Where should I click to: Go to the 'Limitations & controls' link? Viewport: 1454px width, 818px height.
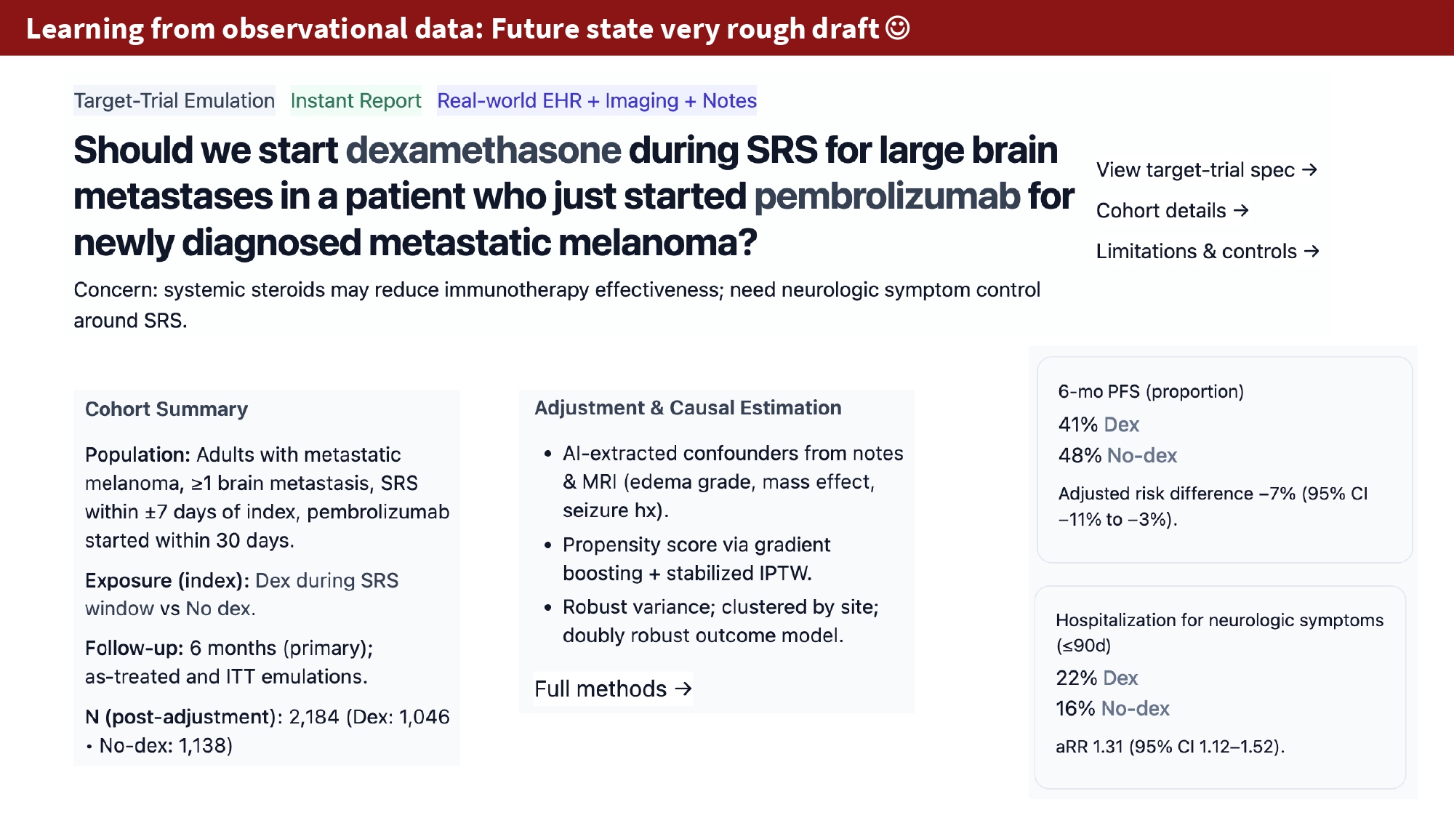1196,251
